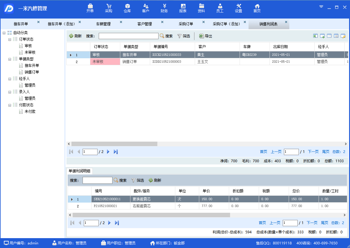The image size is (350, 248).
Task: Toggle left panel with the green-arrow layout icon
Action: pos(315,36)
